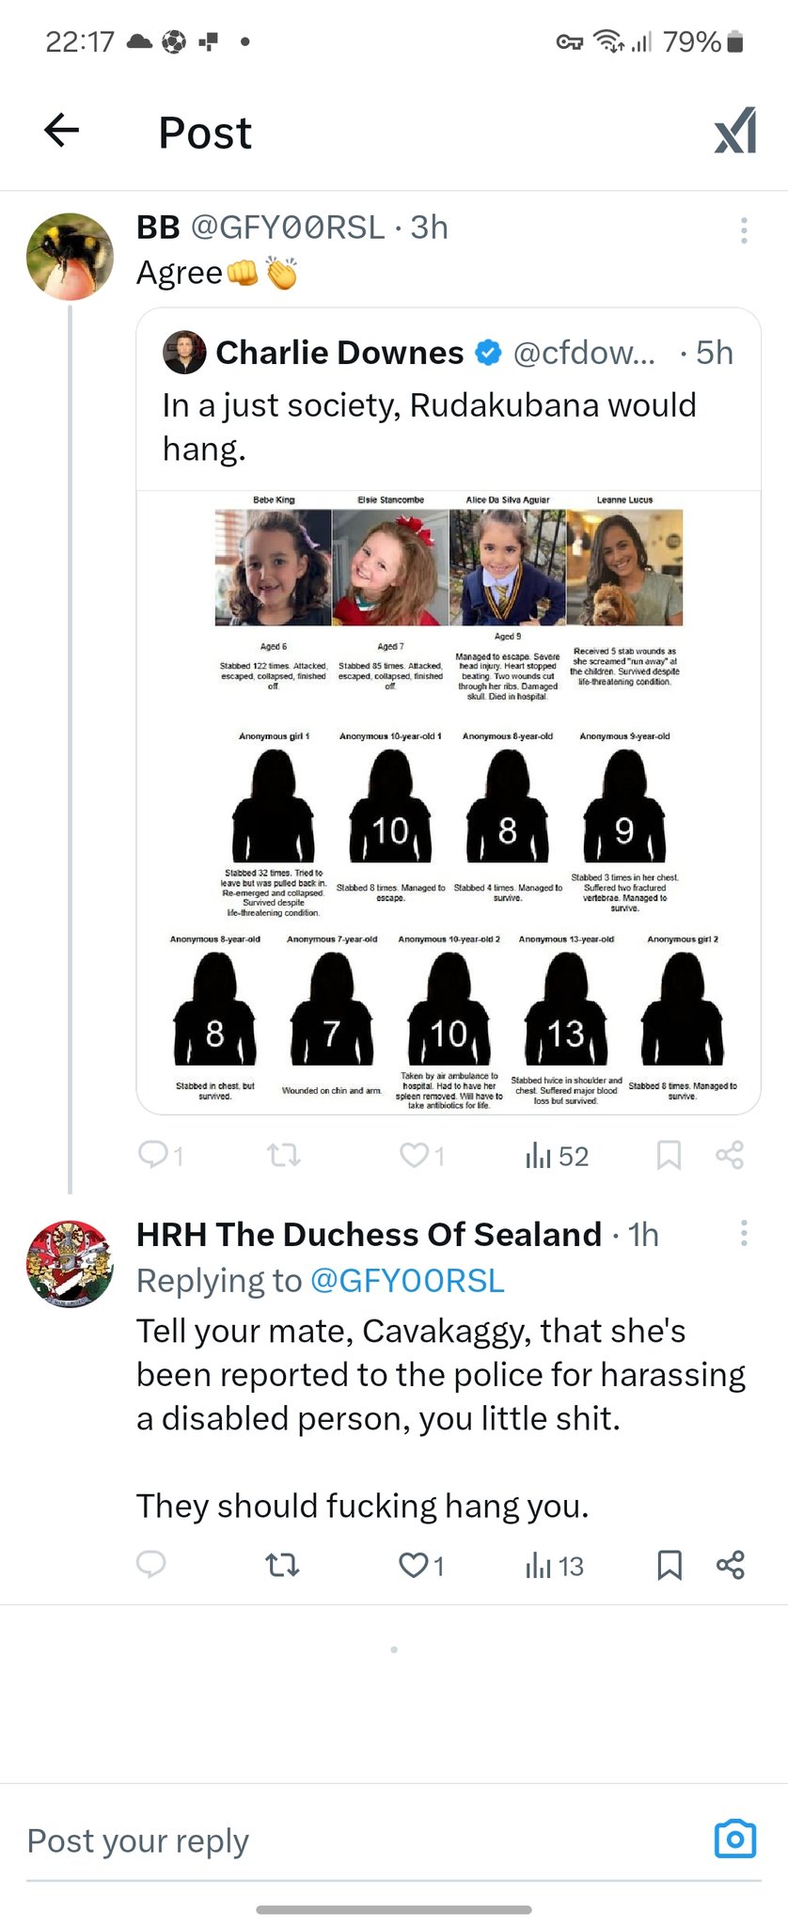The width and height of the screenshot is (788, 1926).
Task: Repost the Duchess of Sealand reply
Action: [282, 1565]
